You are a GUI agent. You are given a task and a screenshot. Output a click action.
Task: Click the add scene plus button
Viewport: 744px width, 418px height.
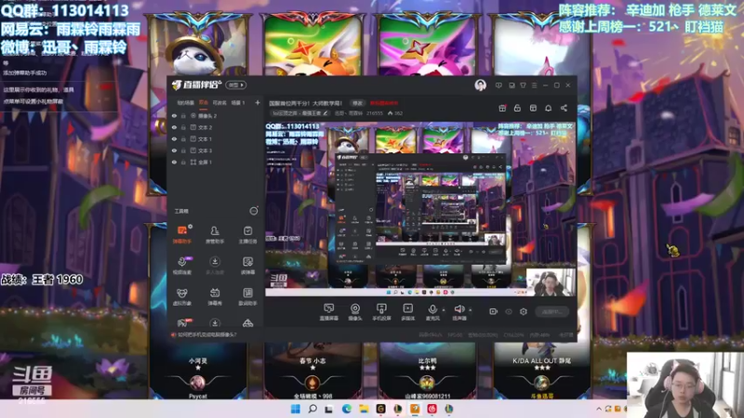(258, 102)
